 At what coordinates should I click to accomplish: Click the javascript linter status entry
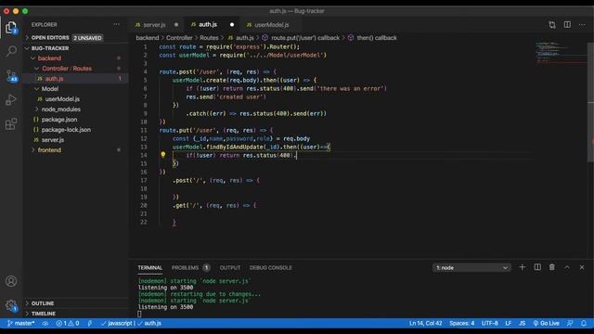click(117, 324)
